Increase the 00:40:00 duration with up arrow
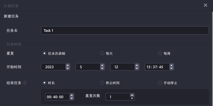Image resolution: width=213 pixels, height=106 pixels. tap(72, 95)
